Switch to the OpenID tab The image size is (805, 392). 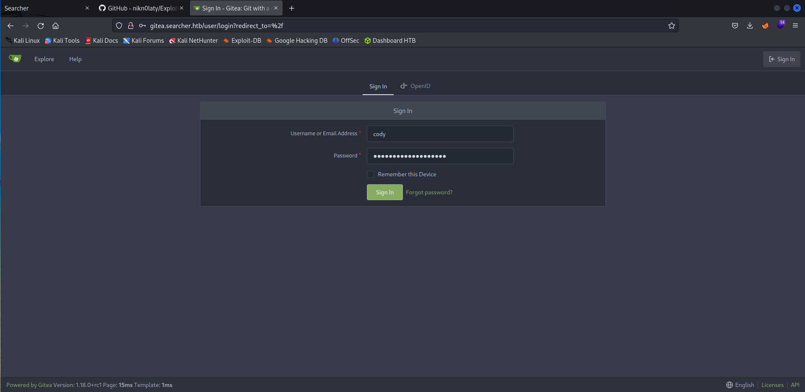click(415, 86)
